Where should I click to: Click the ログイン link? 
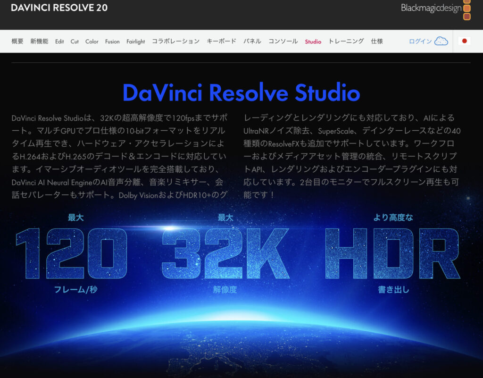420,42
